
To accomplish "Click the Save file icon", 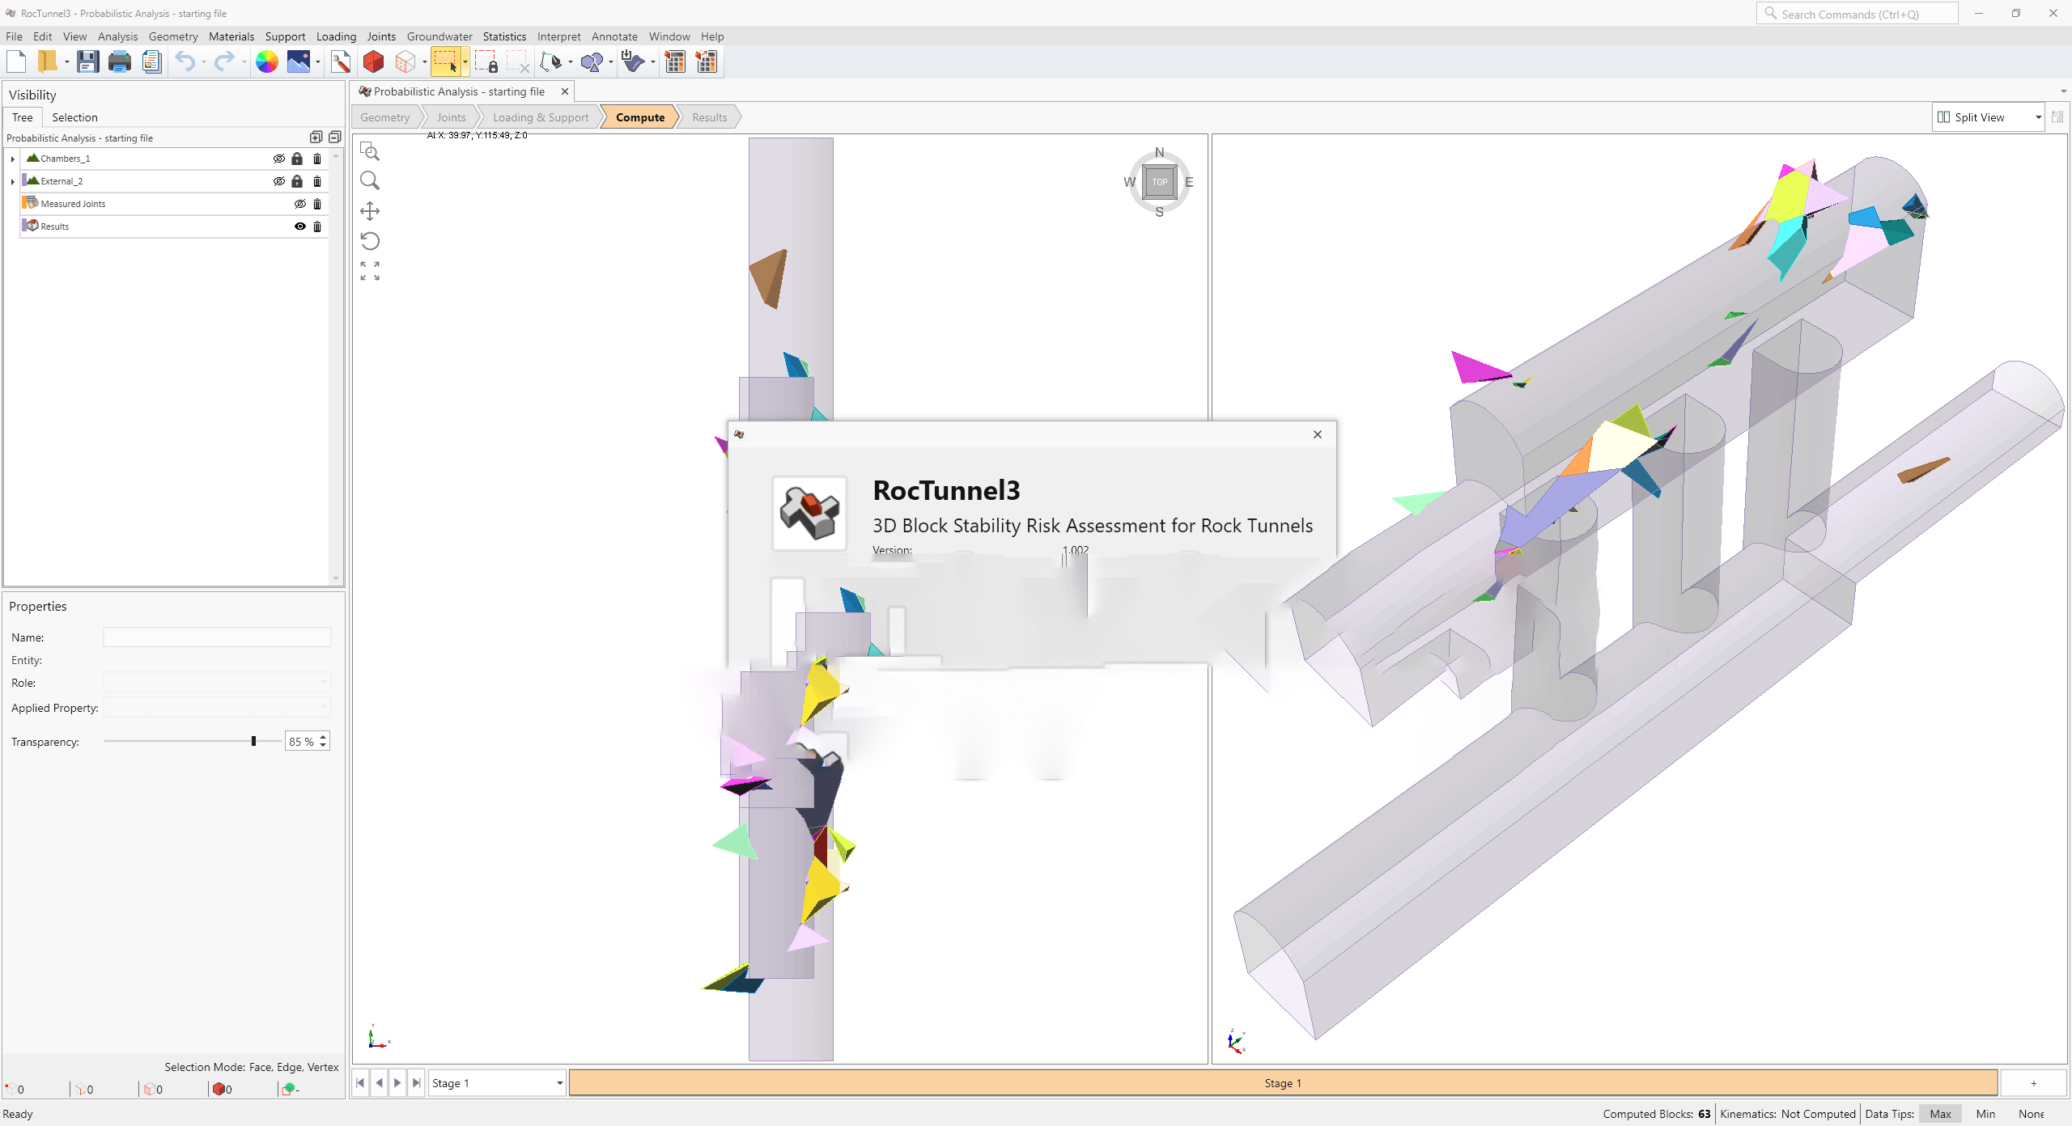I will [x=87, y=62].
